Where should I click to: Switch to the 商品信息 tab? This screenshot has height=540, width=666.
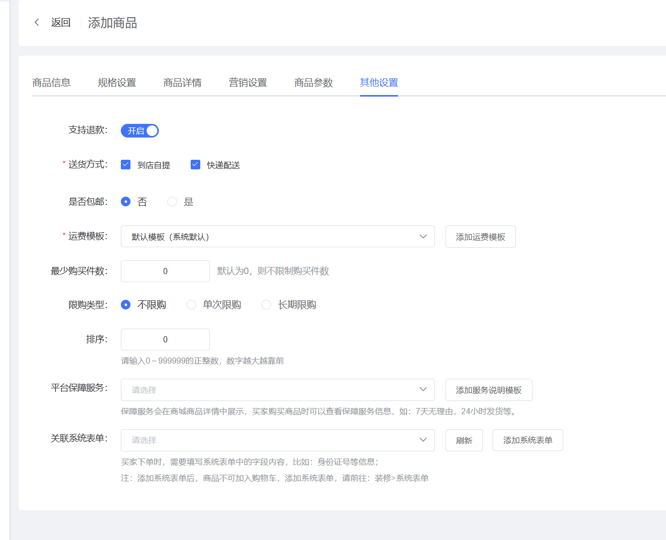(52, 82)
